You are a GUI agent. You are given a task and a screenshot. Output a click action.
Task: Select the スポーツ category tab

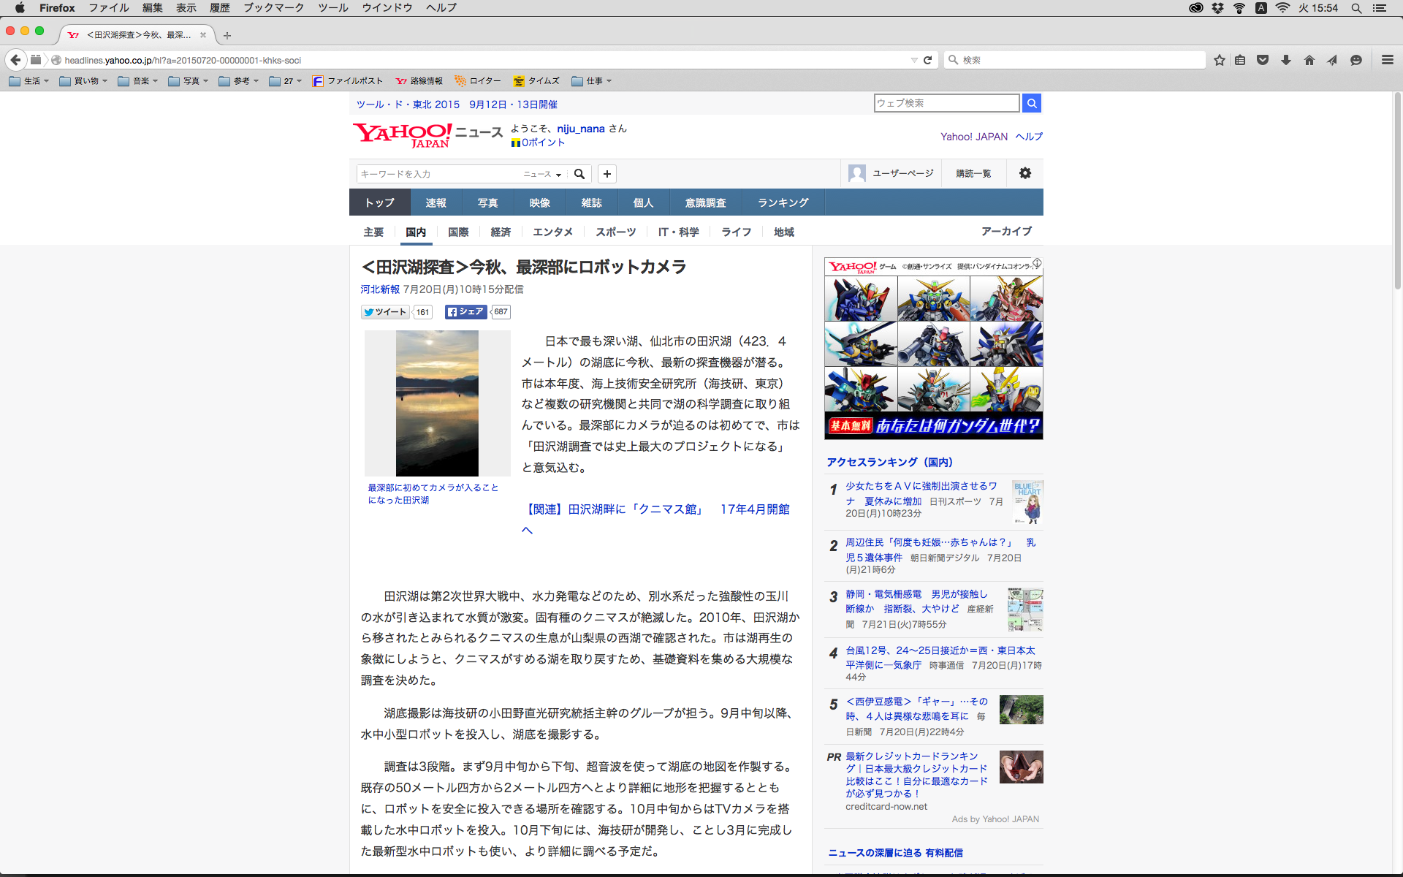[x=615, y=232]
